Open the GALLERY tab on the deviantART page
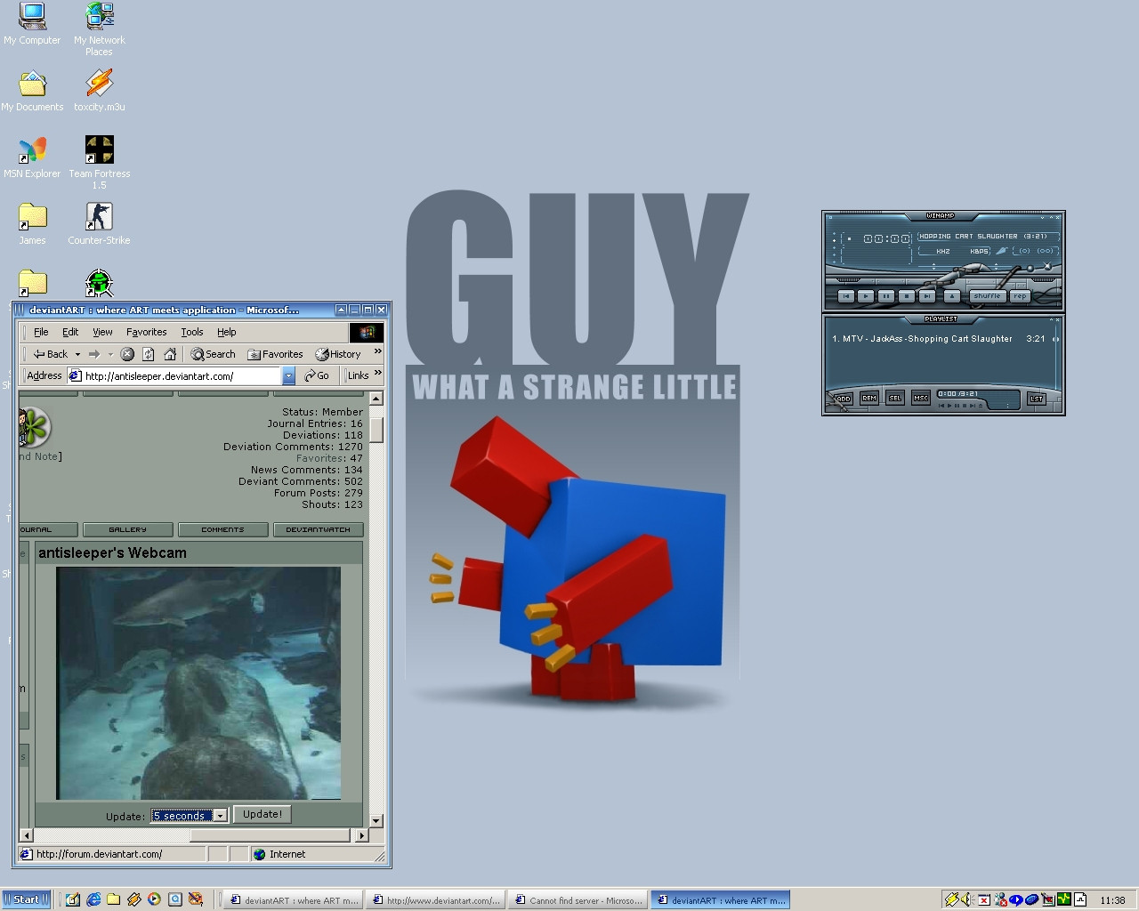The image size is (1139, 911). [x=128, y=529]
